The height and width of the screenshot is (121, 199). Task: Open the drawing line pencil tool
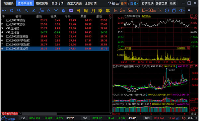[34, 11]
